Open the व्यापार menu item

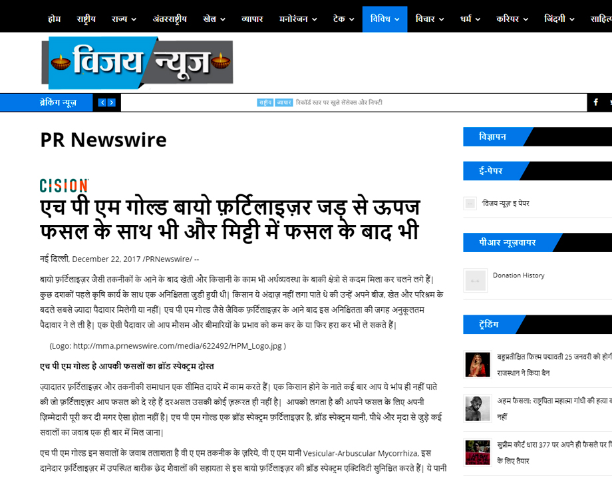(252, 19)
